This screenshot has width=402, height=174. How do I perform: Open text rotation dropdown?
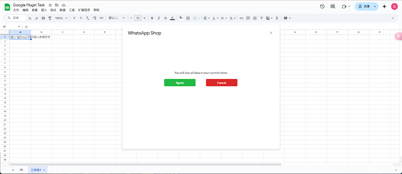click(x=232, y=18)
